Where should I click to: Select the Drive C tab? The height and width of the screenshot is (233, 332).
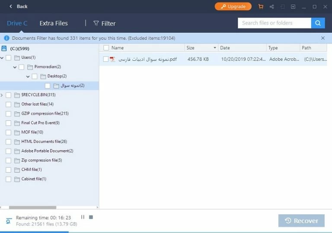point(17,23)
